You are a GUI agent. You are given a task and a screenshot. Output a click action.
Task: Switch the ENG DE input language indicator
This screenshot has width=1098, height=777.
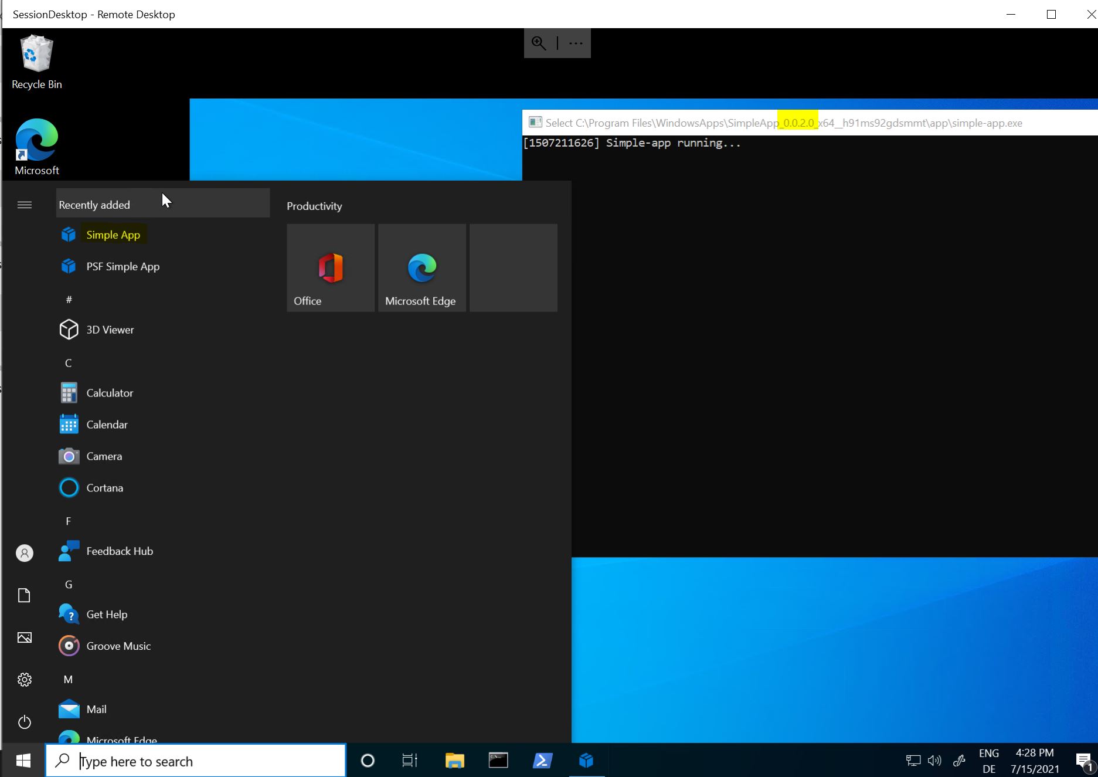pos(989,761)
